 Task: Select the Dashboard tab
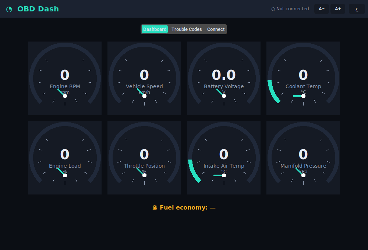[x=155, y=29]
